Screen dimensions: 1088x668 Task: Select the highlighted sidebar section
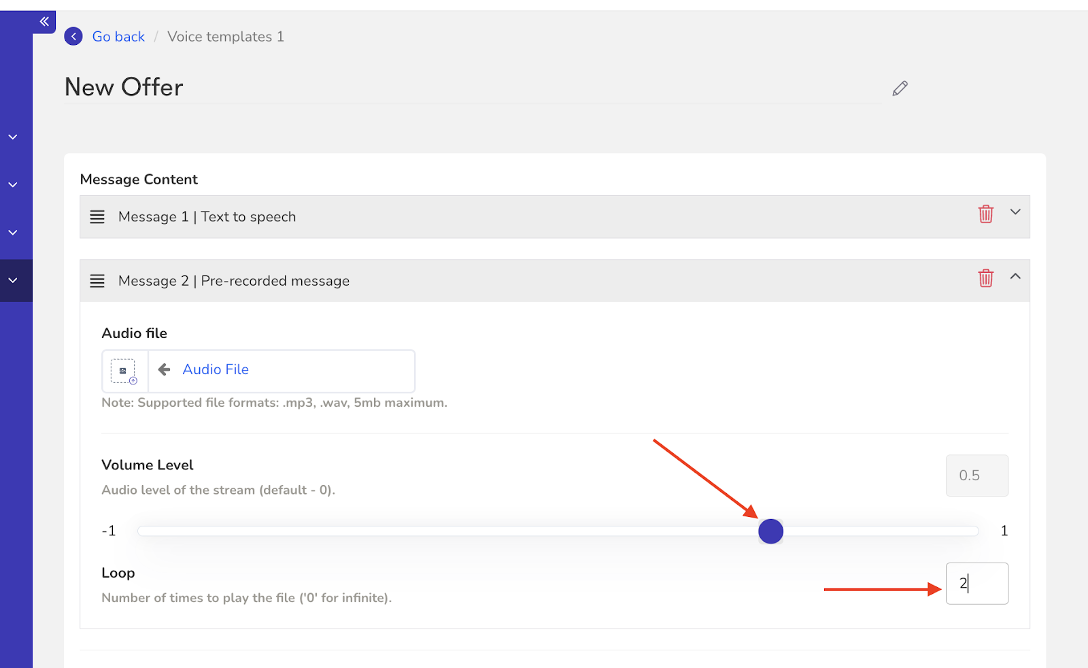(x=14, y=280)
